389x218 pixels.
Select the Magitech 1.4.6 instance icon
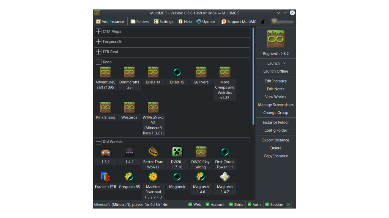point(201,177)
